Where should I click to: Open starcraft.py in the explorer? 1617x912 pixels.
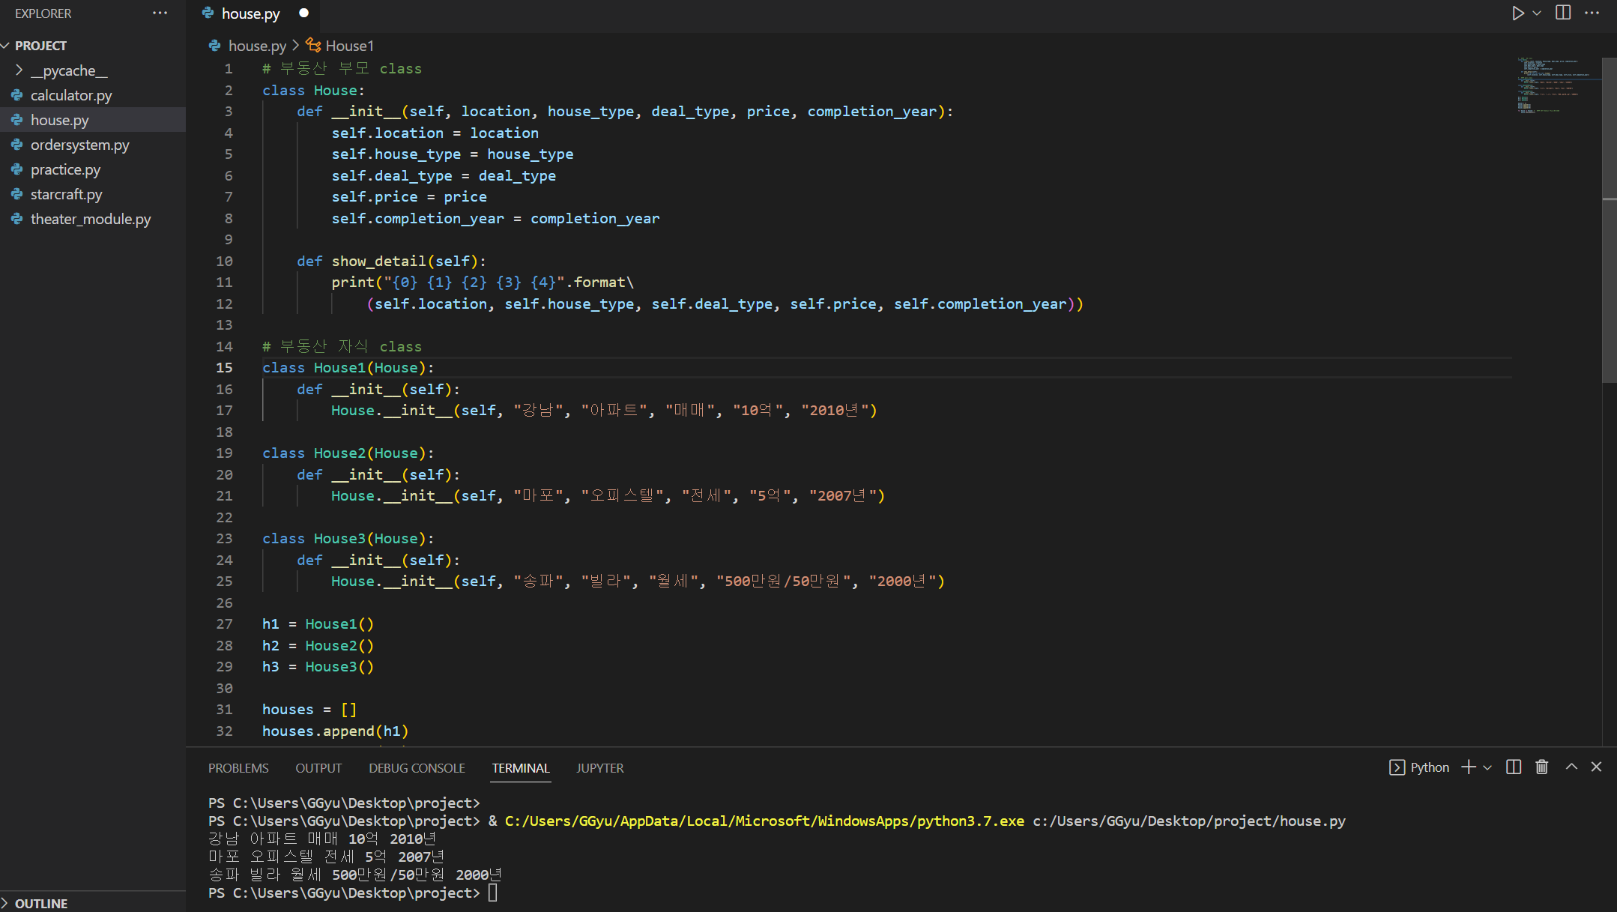point(66,194)
